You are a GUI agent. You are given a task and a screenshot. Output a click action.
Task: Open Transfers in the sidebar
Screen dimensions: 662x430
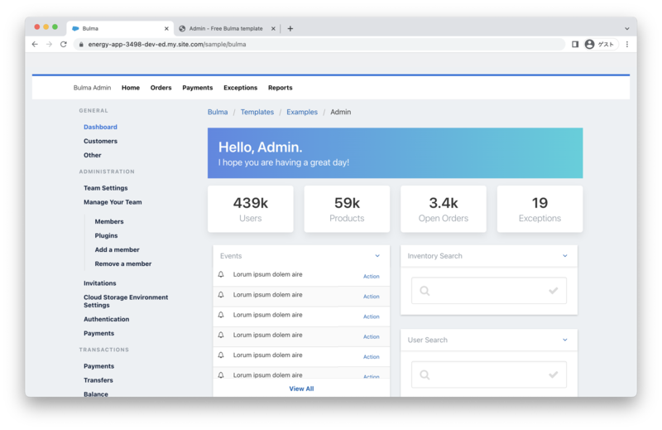click(98, 380)
